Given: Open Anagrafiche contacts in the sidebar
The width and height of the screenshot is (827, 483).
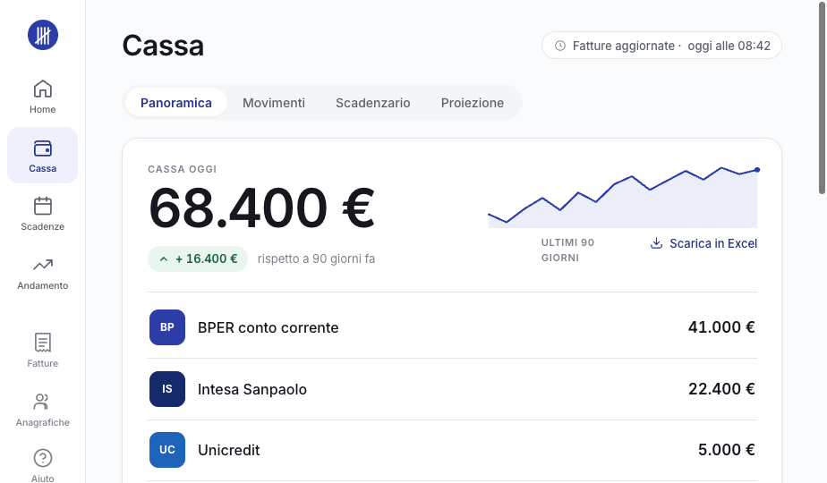Looking at the screenshot, I should [43, 409].
